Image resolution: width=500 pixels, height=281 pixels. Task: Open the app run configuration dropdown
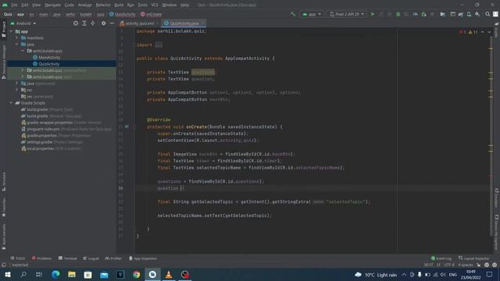312,14
